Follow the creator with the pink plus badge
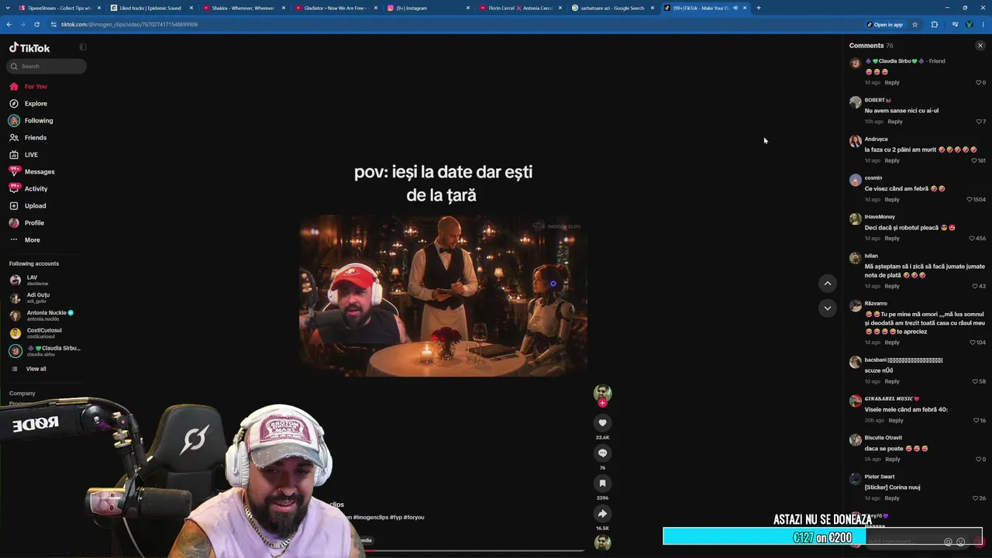992x558 pixels. point(602,403)
